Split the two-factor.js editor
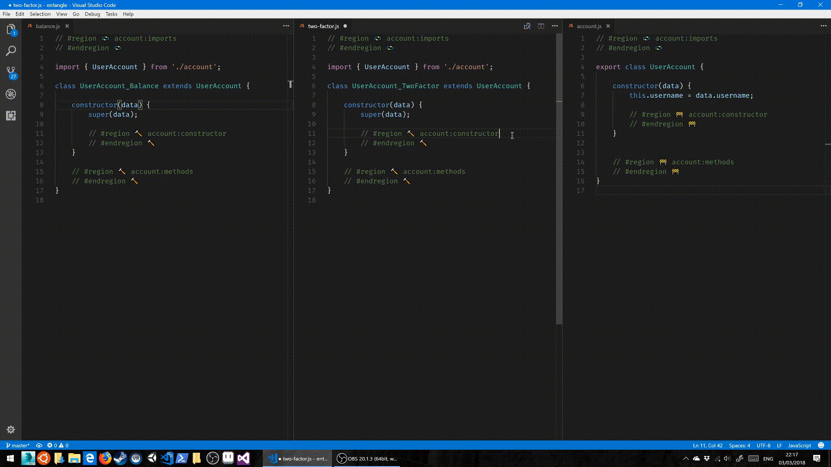The height and width of the screenshot is (467, 831). (541, 26)
